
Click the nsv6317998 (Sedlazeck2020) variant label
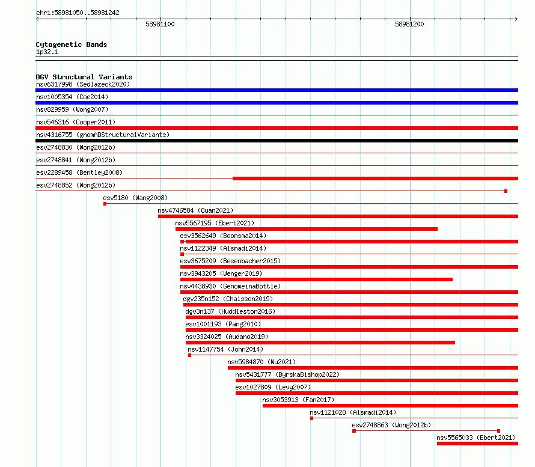point(83,84)
